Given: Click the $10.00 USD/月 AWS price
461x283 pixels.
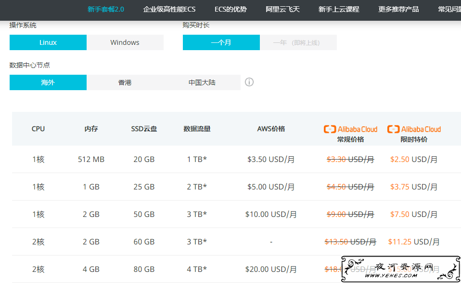Looking at the screenshot, I should coord(271,214).
